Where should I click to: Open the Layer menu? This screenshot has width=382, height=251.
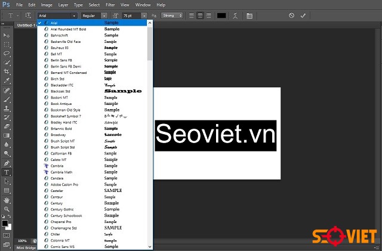62,5
